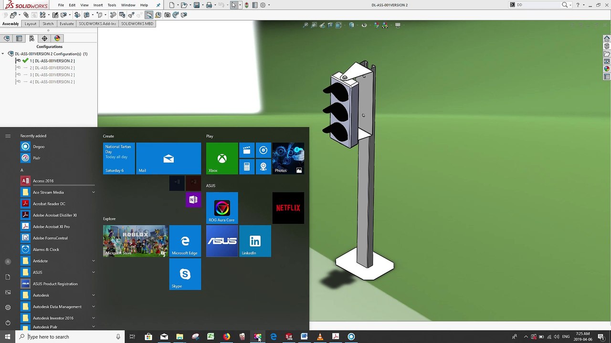Screen dimensions: 611x343
Task: Expand Ace Stream Media folder
Action: (94, 192)
